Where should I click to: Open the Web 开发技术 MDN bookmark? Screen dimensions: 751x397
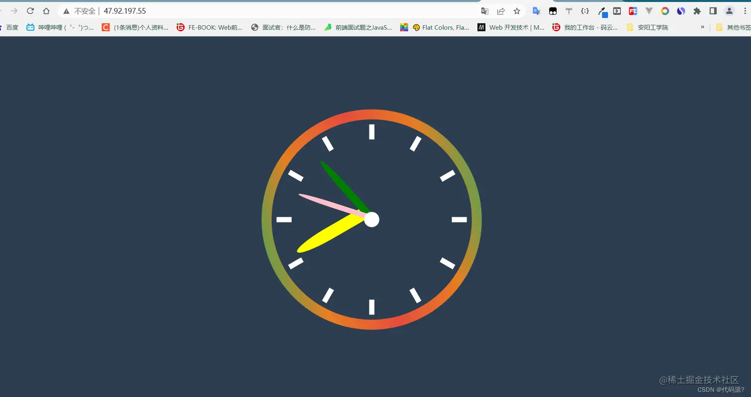tap(511, 27)
